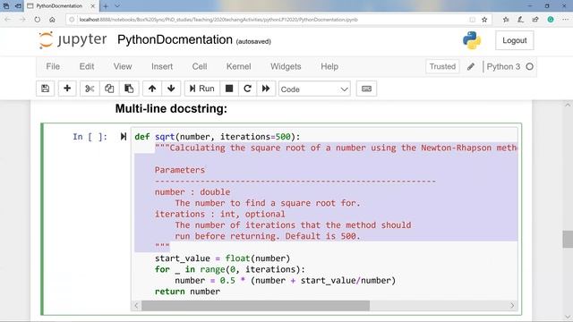Run this cell using the cell's run icon
Screen dimensions: 573x322
coord(124,137)
